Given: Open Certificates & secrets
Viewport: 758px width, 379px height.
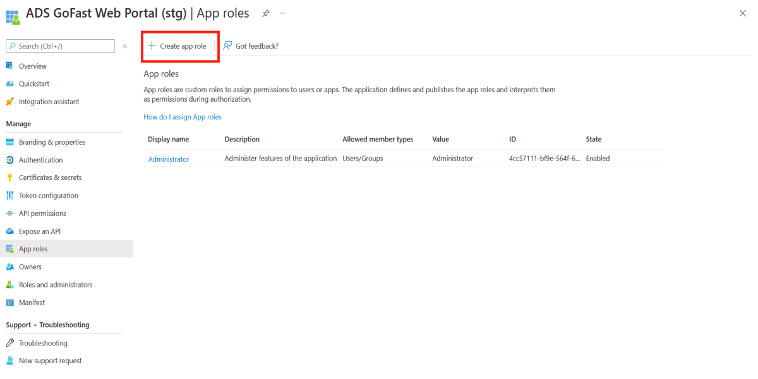Looking at the screenshot, I should [51, 178].
